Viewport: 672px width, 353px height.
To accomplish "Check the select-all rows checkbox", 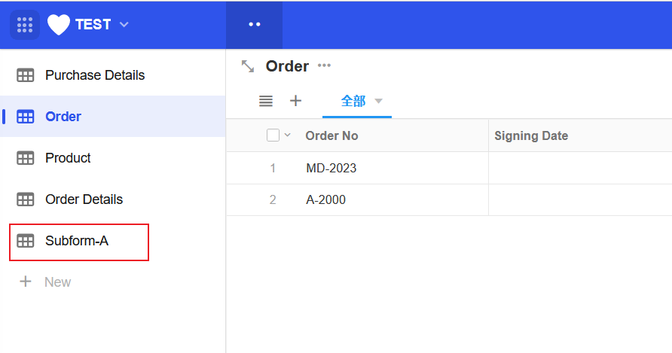I will pos(273,135).
